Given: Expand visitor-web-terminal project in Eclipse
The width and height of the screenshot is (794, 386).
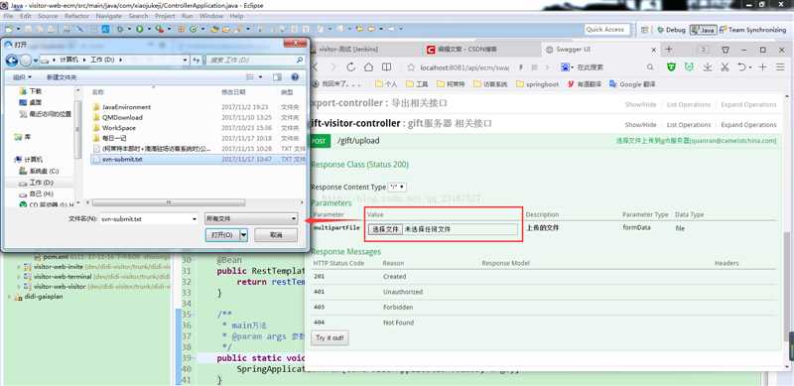Looking at the screenshot, I should (x=19, y=277).
